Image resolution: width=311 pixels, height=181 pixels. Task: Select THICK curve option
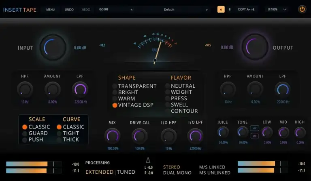pos(68,139)
